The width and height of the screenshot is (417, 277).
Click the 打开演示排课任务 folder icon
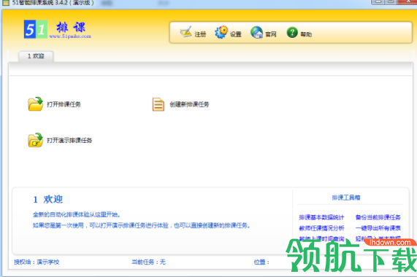[35, 140]
